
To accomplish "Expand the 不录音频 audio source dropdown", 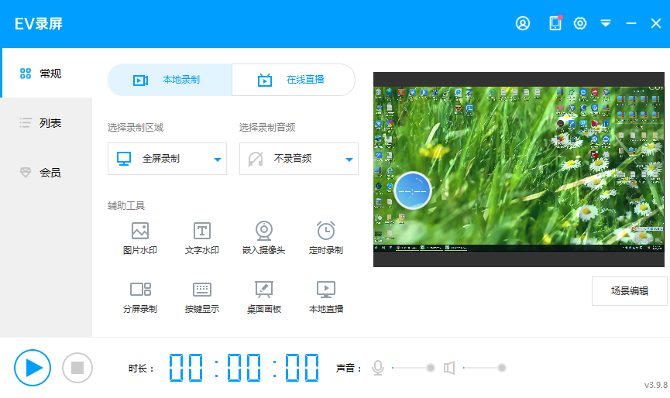I will pos(299,159).
